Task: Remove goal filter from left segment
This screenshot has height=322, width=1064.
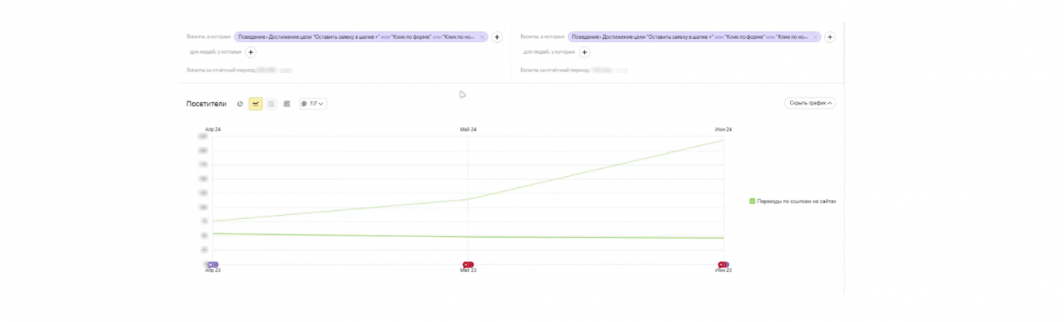Action: [x=482, y=37]
